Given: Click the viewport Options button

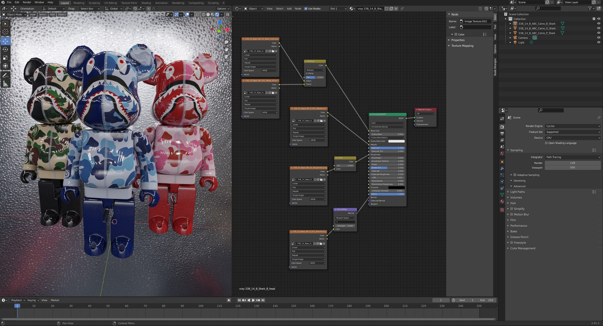Looking at the screenshot, I should (223, 8).
